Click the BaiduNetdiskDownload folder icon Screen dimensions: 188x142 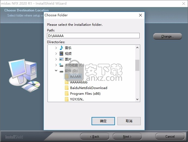click(67, 88)
